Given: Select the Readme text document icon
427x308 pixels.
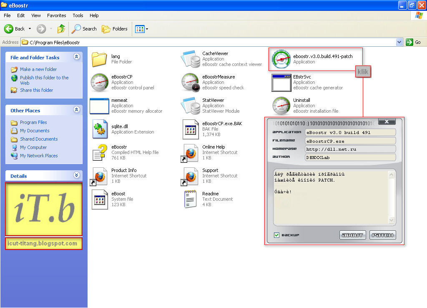Looking at the screenshot, I should tap(190, 199).
